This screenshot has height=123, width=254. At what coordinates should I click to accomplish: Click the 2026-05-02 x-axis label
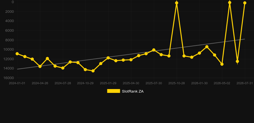pyautogui.click(x=222, y=83)
